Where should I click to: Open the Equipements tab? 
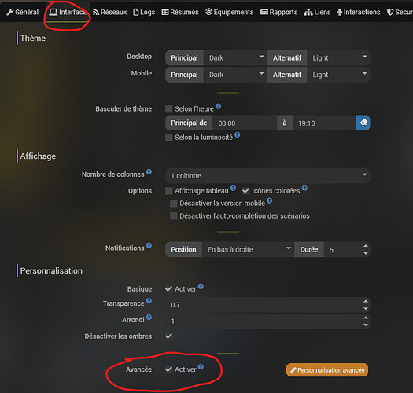click(x=230, y=12)
